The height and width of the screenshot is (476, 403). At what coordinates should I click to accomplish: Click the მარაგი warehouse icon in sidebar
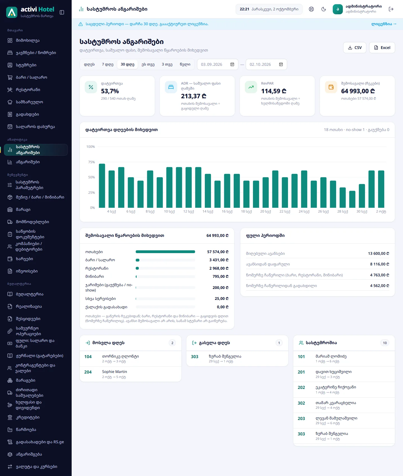click(10, 209)
